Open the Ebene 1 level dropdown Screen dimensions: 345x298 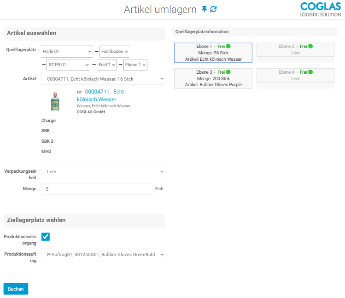coord(135,65)
